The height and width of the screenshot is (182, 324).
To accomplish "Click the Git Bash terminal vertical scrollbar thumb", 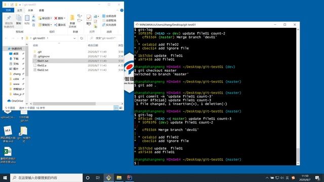I will (x=298, y=155).
